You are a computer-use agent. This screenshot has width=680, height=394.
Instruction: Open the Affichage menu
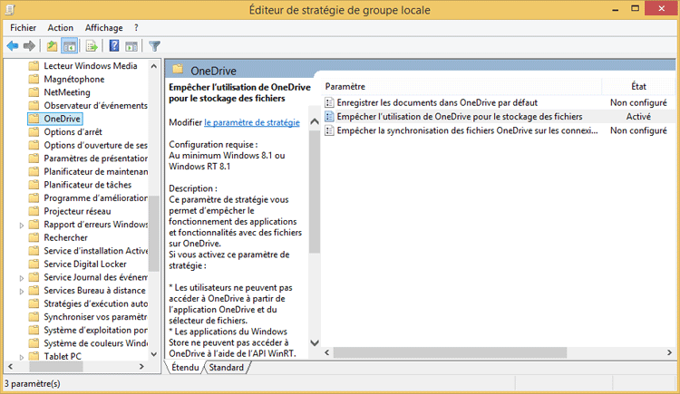point(103,28)
